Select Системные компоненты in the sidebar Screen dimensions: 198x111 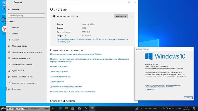[x=22, y=64]
